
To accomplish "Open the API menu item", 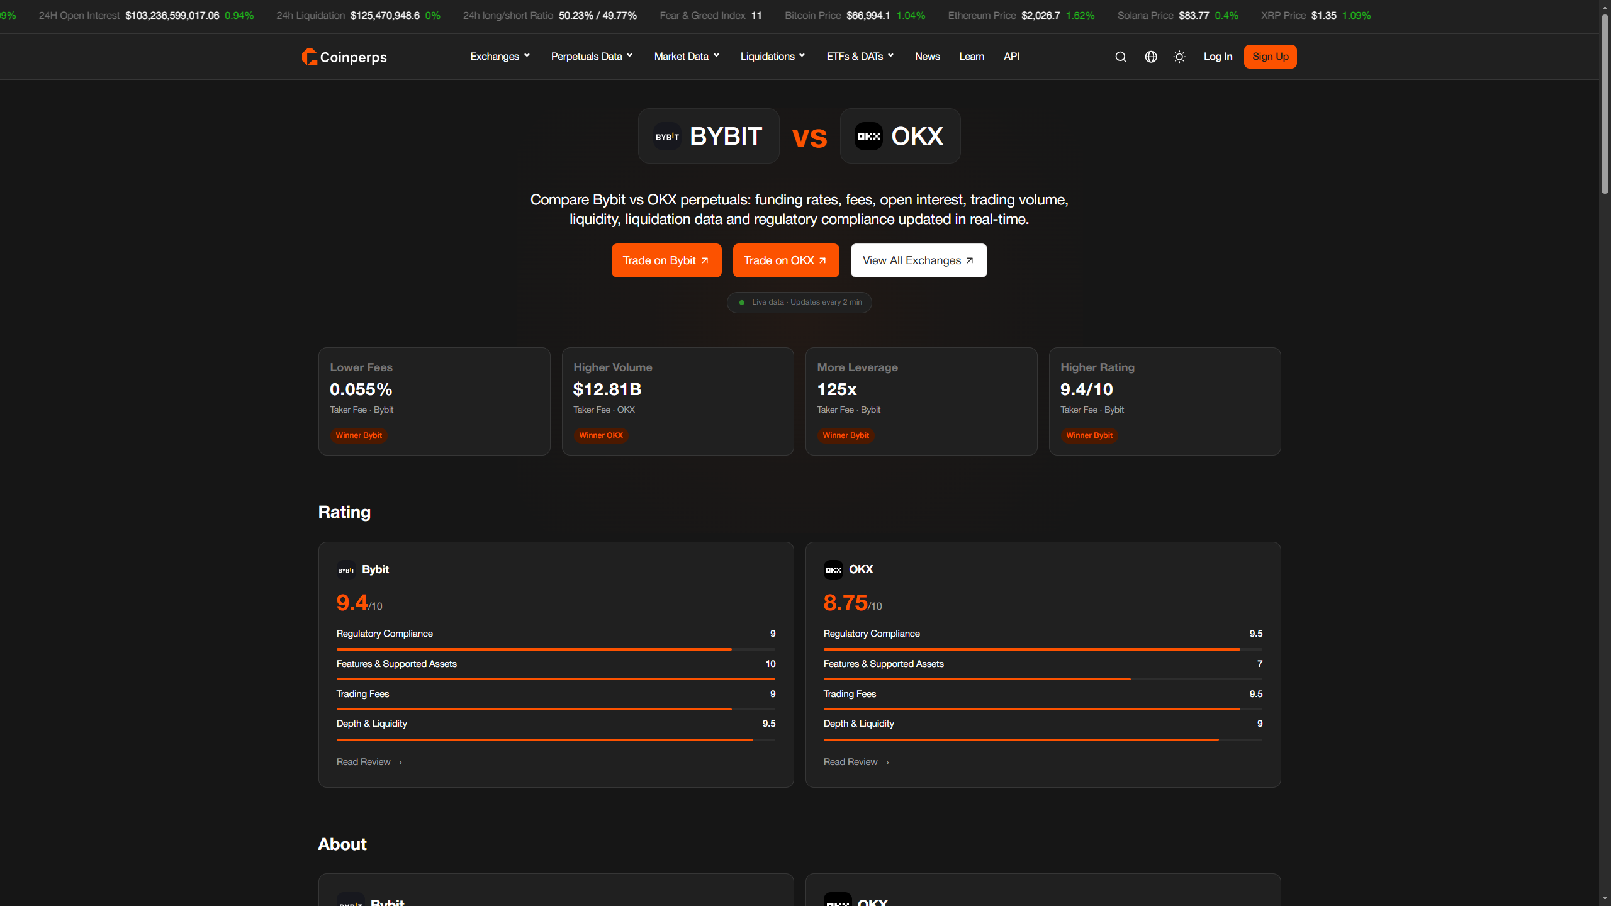I will pyautogui.click(x=1012, y=57).
